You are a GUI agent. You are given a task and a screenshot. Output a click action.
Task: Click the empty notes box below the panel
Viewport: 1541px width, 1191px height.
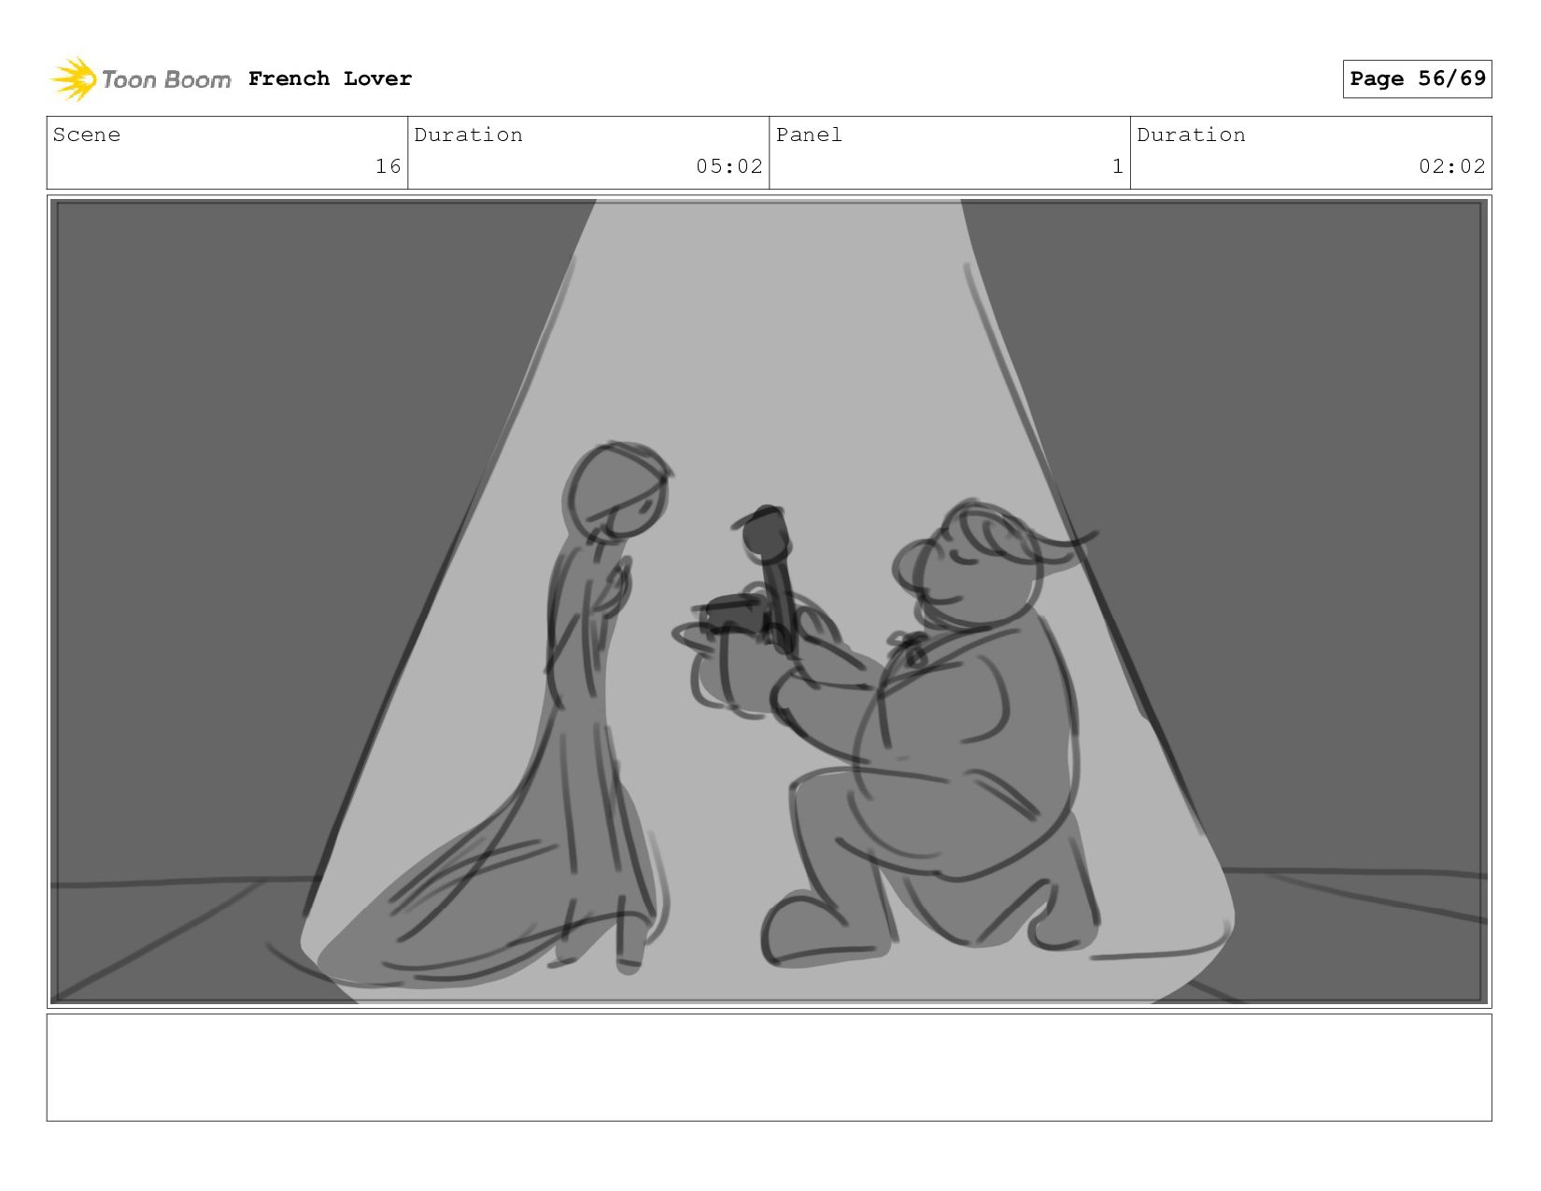pos(770,1068)
